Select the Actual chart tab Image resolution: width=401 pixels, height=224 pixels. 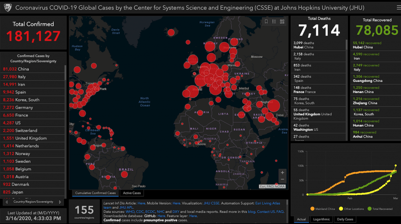click(301, 219)
